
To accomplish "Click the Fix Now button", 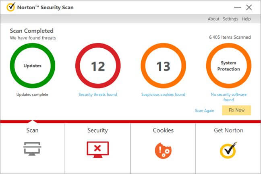I will point(237,110).
